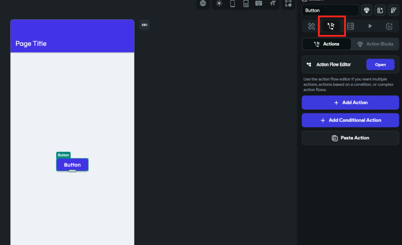Open the Backend Query database icon tab
The image size is (402, 245).
[351, 26]
